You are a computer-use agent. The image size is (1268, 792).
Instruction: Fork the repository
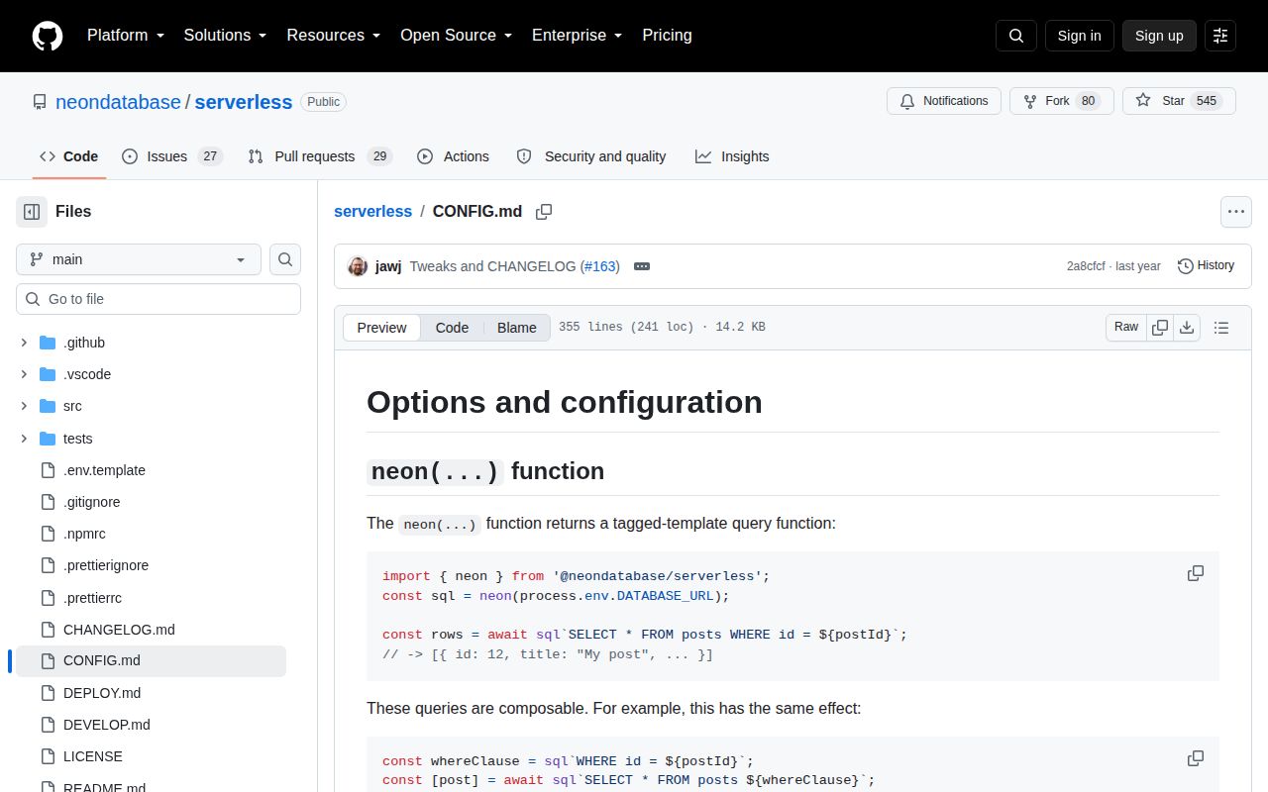pyautogui.click(x=1061, y=101)
